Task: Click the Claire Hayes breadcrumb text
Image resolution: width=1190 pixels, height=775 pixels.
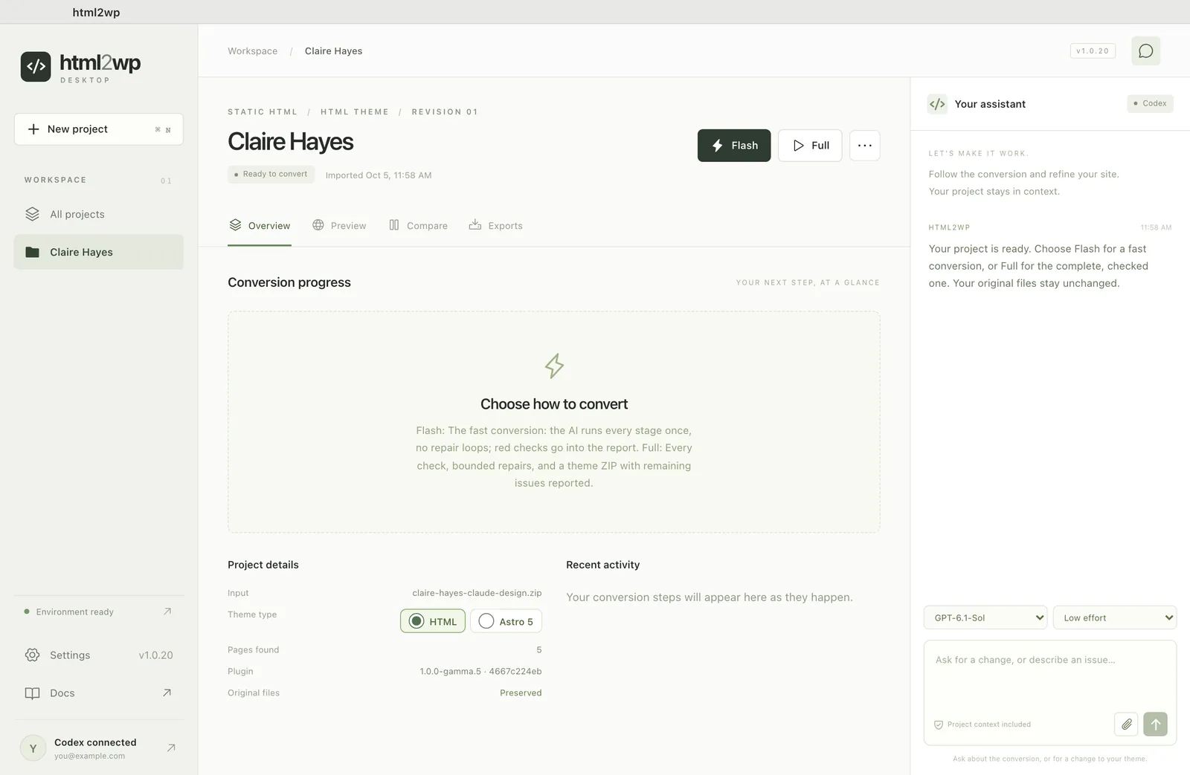Action: click(333, 51)
